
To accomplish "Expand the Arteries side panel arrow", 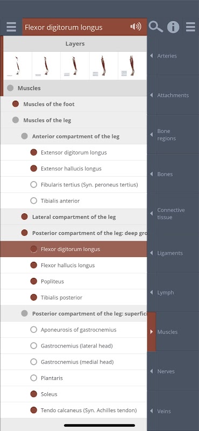I will pos(152,56).
